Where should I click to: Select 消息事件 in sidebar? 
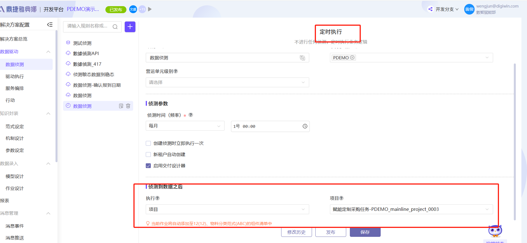point(15,226)
